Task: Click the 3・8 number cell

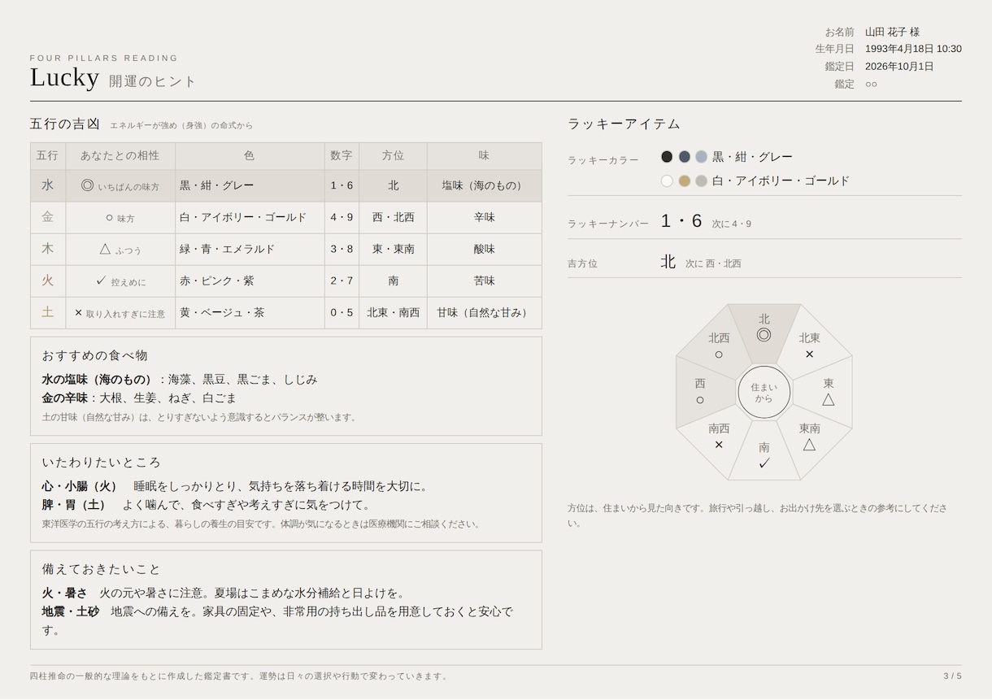Action: click(x=342, y=249)
